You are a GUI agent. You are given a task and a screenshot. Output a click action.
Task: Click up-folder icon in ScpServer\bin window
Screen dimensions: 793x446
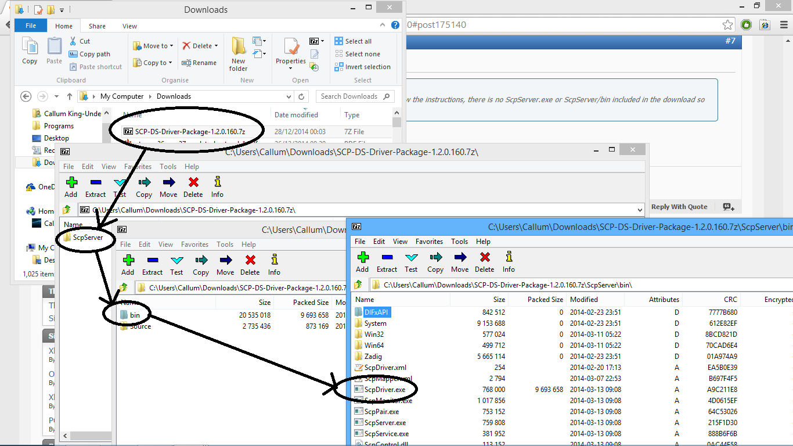(358, 285)
